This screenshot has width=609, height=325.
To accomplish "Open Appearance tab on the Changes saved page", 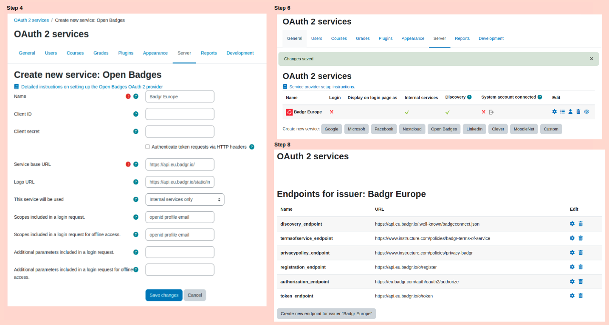I will coord(413,38).
